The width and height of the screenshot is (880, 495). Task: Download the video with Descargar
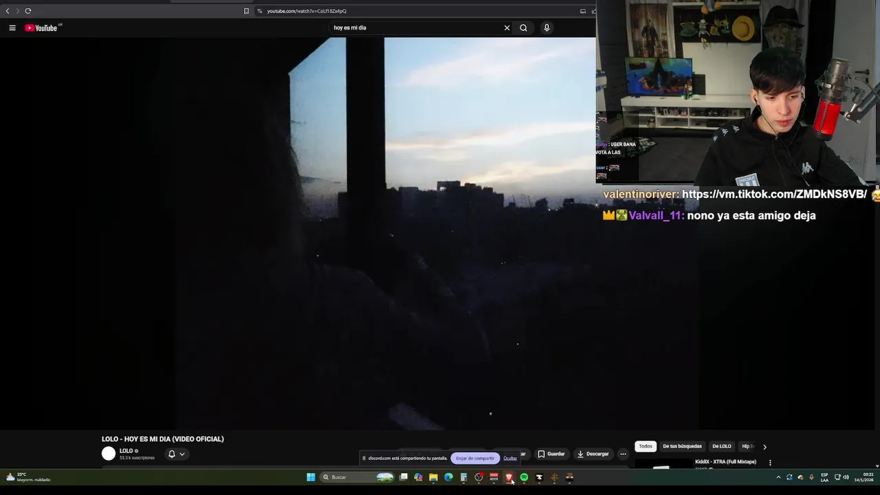pyautogui.click(x=593, y=454)
